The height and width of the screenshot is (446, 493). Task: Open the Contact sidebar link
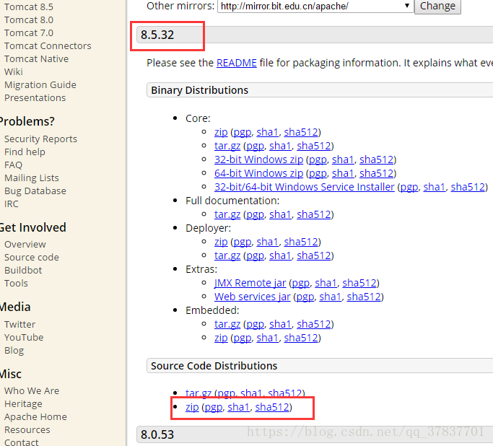(x=22, y=442)
